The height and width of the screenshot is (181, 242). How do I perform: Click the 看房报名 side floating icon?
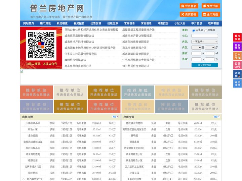pyautogui.click(x=237, y=38)
